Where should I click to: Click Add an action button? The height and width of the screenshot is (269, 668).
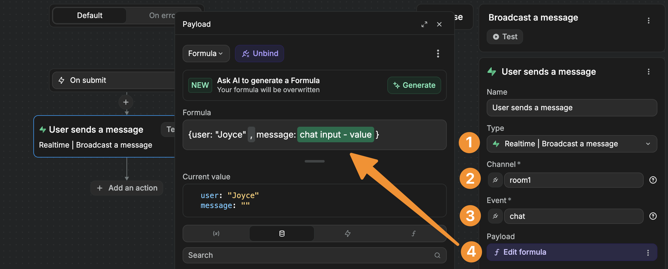[127, 188]
